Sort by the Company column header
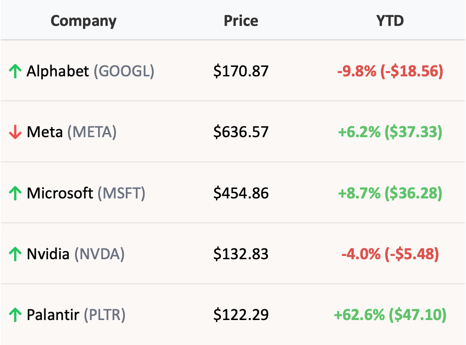The image size is (466, 345). tap(83, 21)
